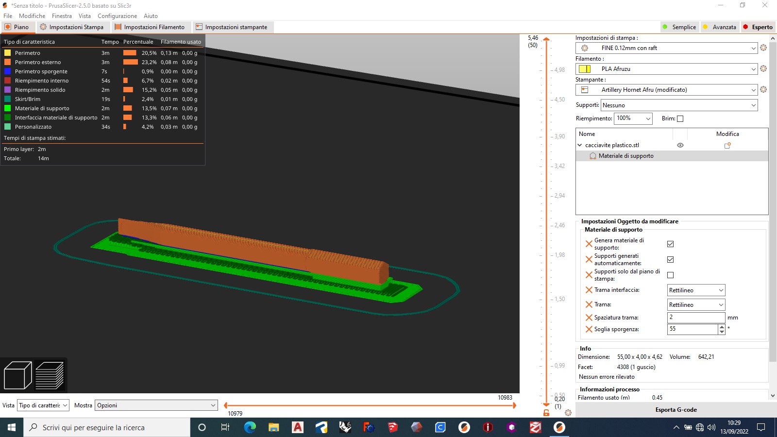The height and width of the screenshot is (437, 777).
Task: Open the Aiuto menu
Action: tap(151, 16)
